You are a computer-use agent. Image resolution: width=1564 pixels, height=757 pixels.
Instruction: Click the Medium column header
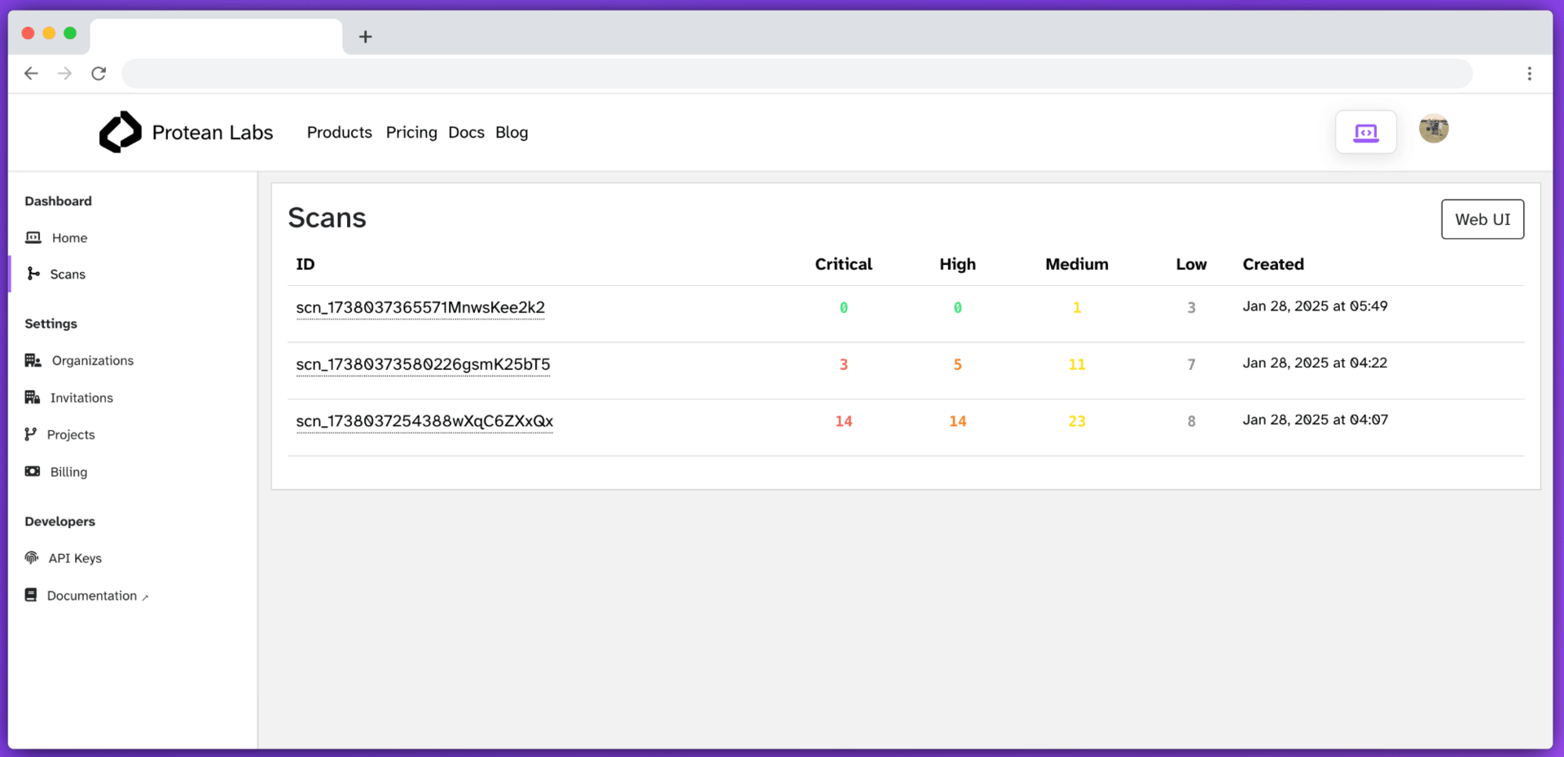(1077, 264)
